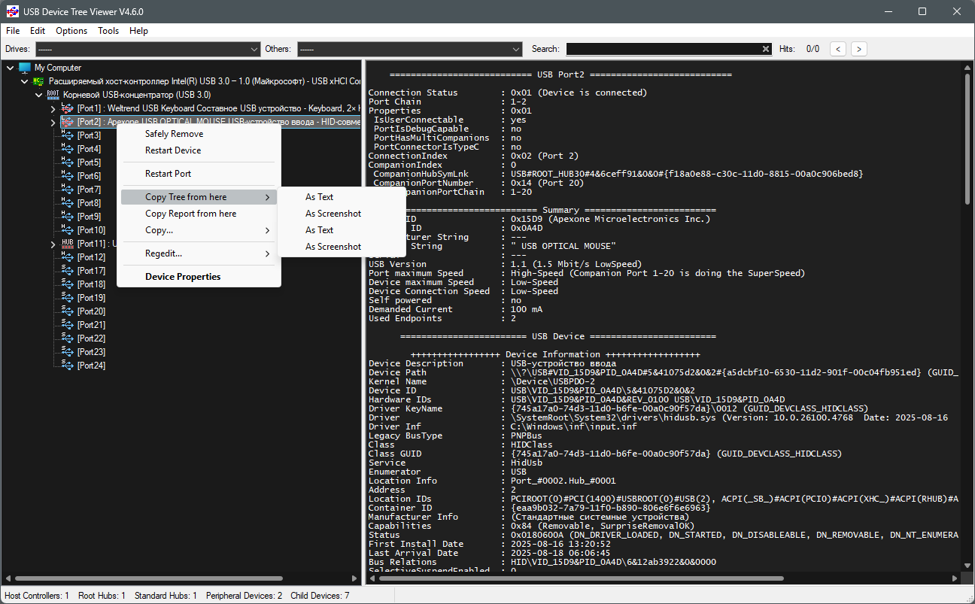
Task: Expand the Port1 Weltrend keyboard node
Action: point(53,108)
